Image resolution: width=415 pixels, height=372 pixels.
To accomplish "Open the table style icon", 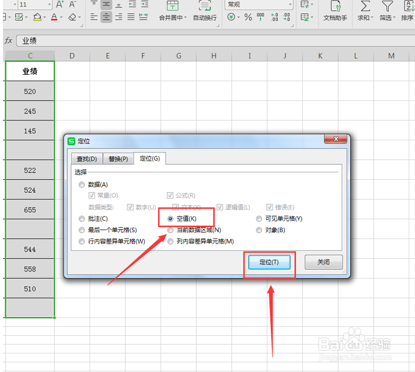I will click(305, 17).
